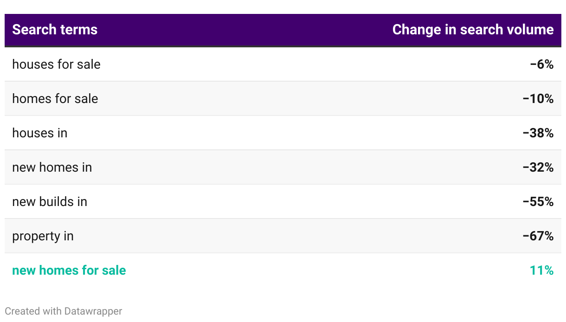Viewport: 566px width, 322px height.
Task: Click the −32% value
Action: (x=538, y=167)
